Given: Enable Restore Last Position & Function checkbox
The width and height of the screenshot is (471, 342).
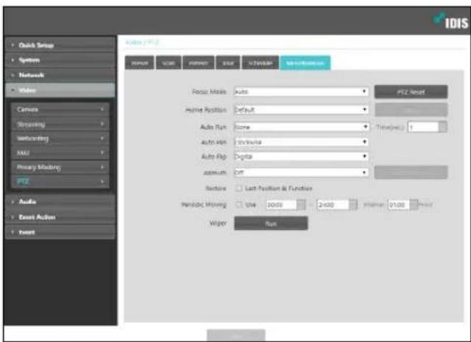Looking at the screenshot, I should click(239, 188).
